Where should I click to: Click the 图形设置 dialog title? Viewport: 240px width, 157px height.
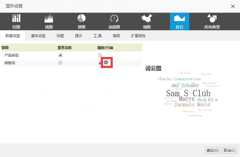tap(14, 6)
